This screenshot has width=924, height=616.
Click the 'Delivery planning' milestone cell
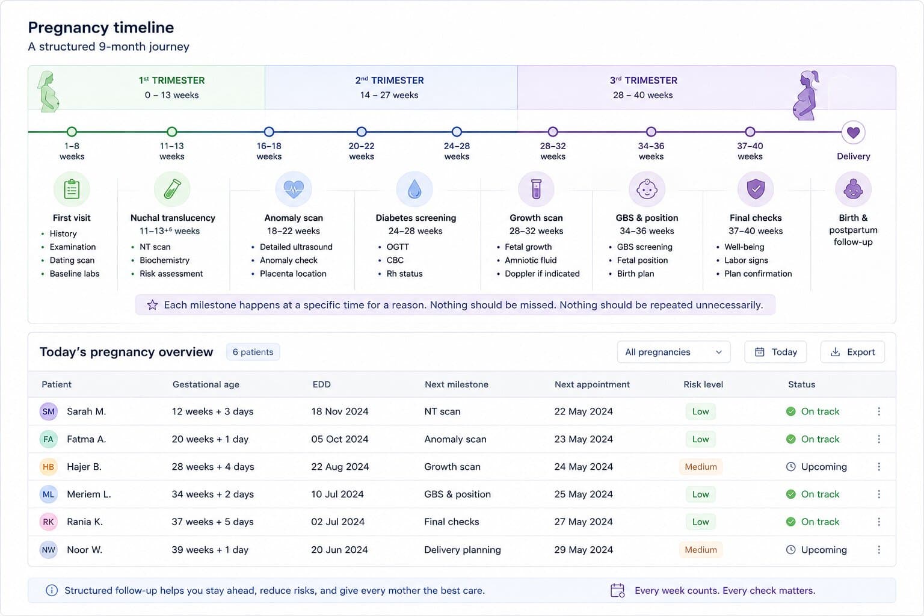(x=463, y=550)
